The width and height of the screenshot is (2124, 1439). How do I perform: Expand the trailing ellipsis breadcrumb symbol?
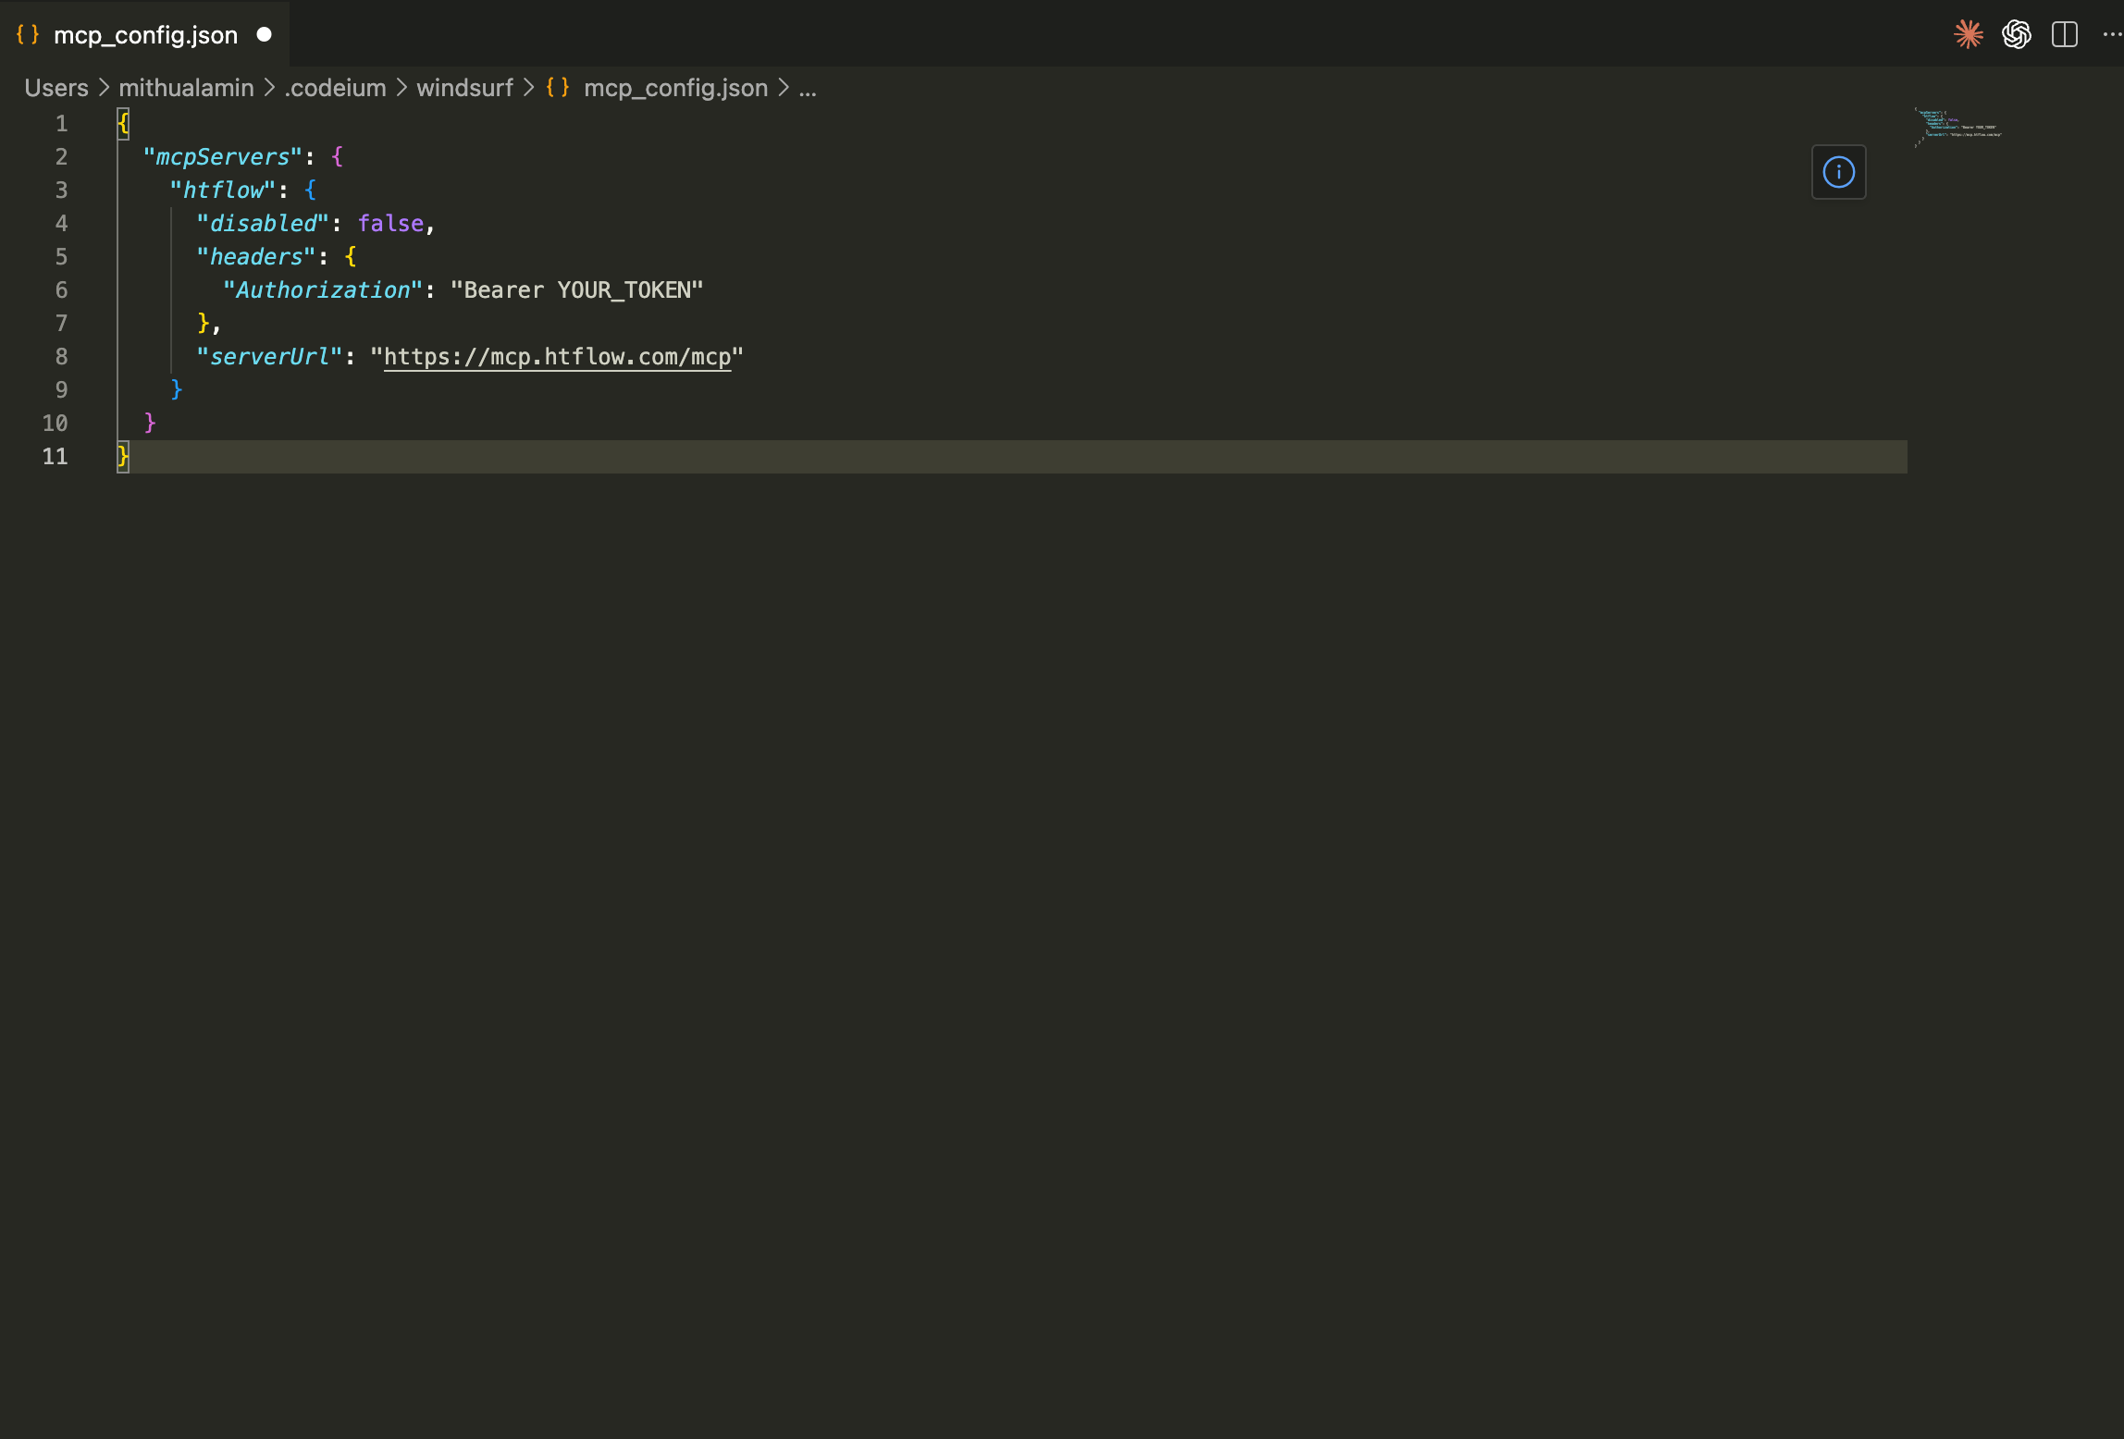[808, 88]
